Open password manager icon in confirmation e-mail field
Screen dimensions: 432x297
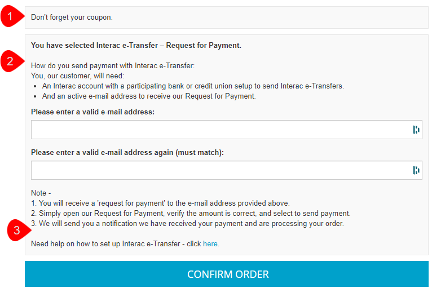click(416, 170)
